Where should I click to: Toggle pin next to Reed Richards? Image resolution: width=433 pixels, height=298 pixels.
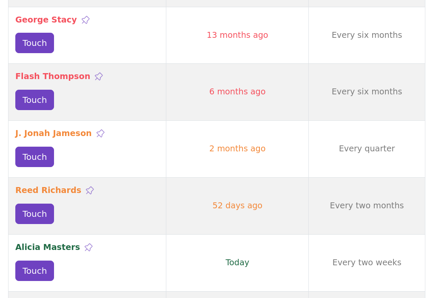[90, 190]
